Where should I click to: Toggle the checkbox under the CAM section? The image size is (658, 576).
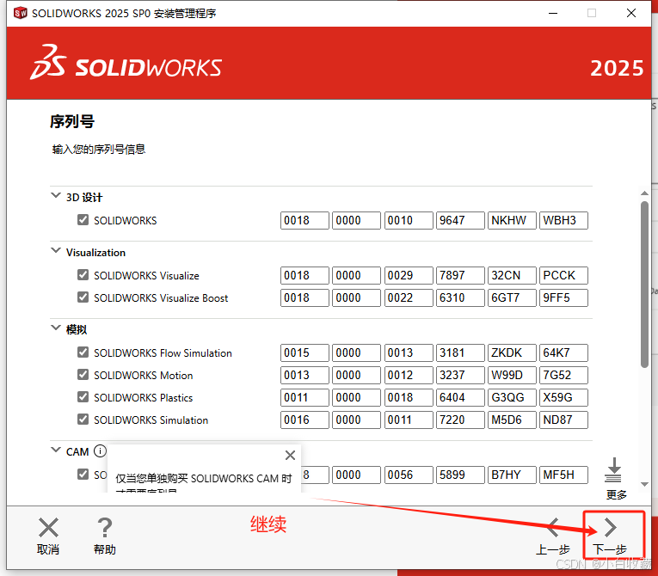click(x=83, y=474)
